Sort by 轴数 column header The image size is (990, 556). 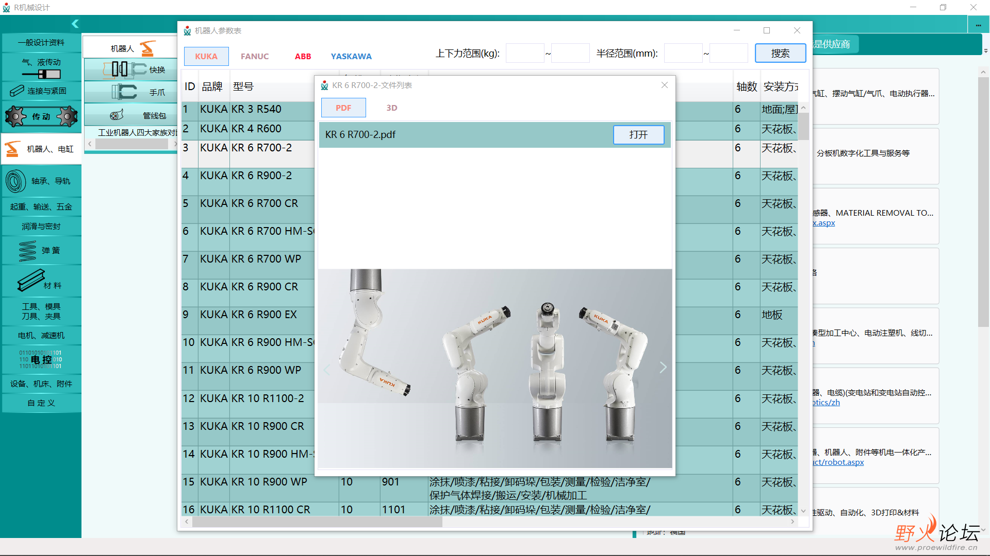coord(747,86)
